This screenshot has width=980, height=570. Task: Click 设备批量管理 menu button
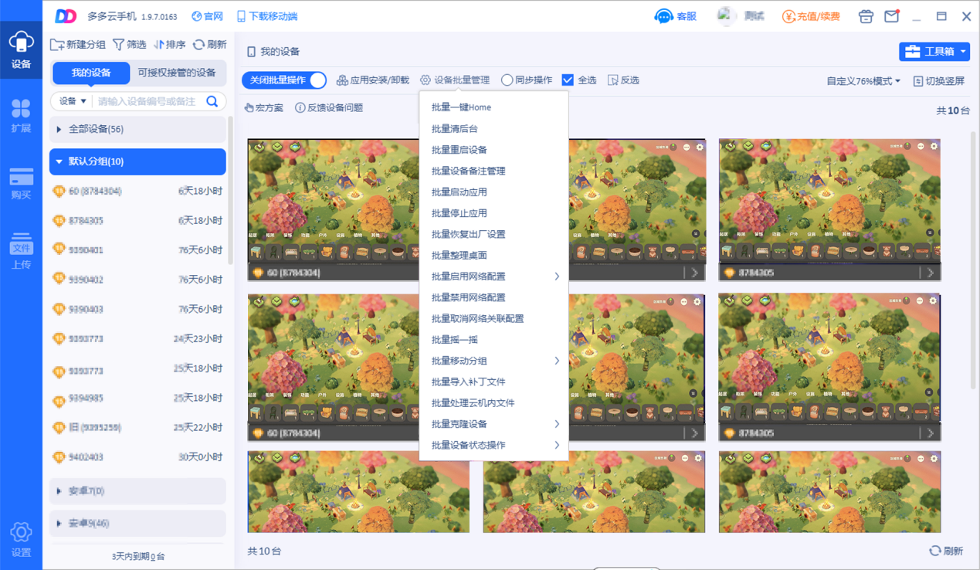(455, 80)
